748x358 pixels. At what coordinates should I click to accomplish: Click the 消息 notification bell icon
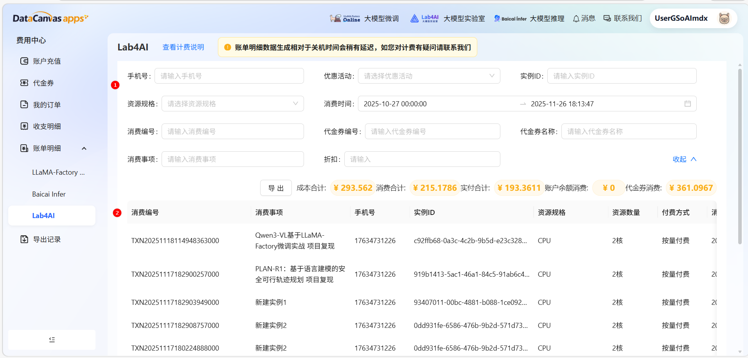point(575,18)
